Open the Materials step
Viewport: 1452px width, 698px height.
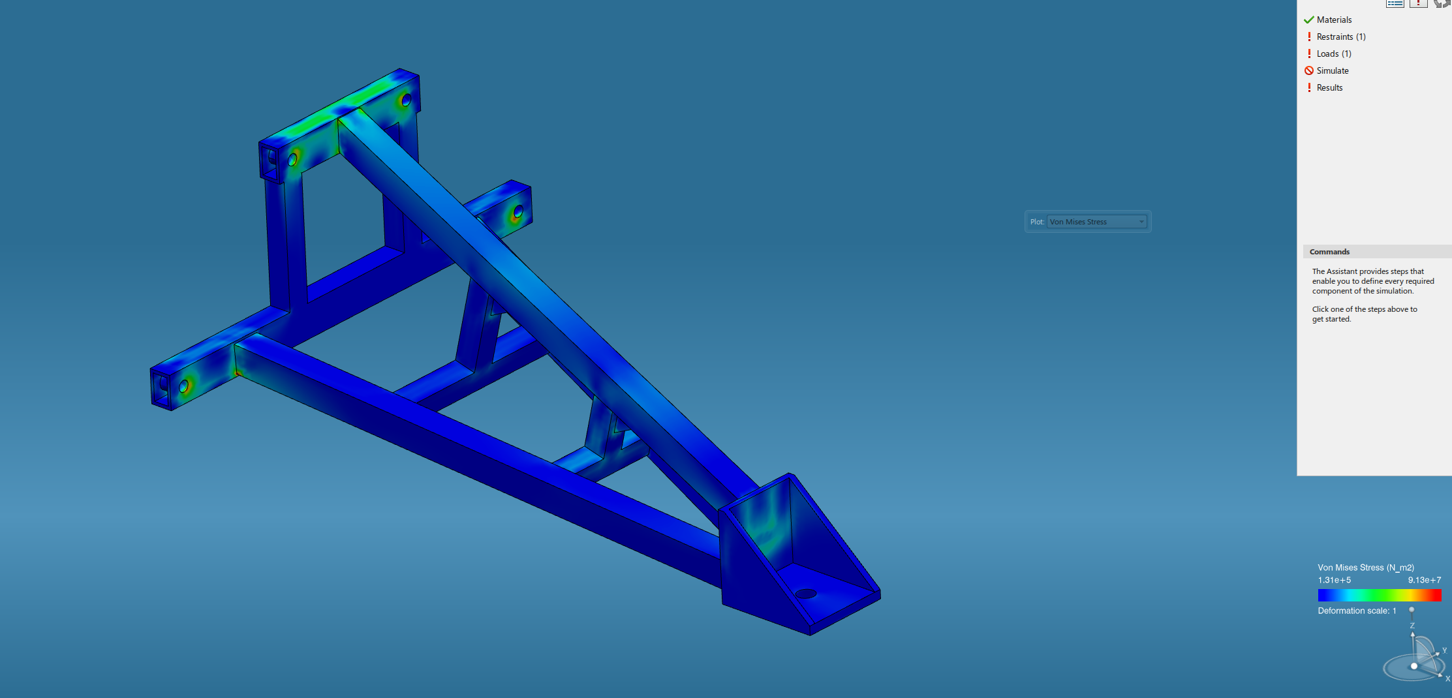coord(1334,20)
